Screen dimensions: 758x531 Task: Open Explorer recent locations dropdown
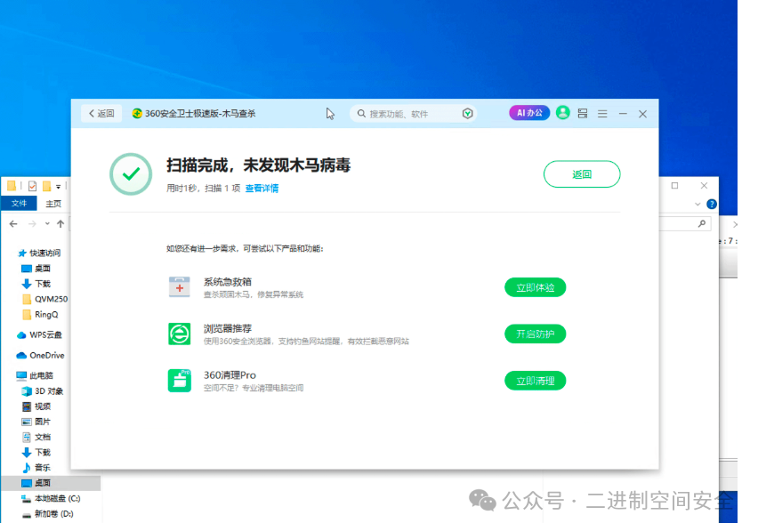tap(47, 224)
